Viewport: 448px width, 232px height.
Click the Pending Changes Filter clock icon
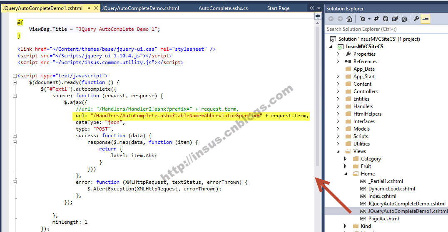[363, 19]
